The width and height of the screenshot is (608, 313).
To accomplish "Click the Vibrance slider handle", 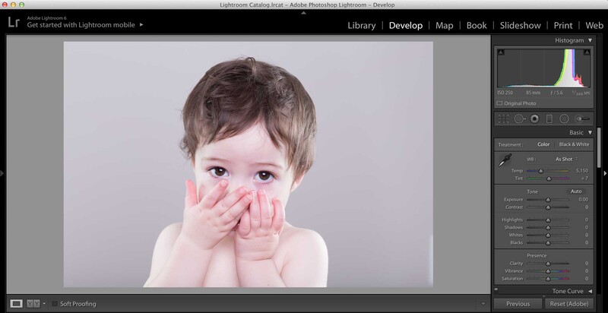I will 548,271.
